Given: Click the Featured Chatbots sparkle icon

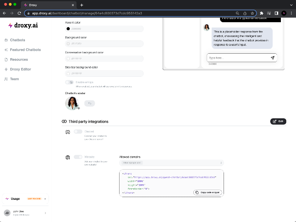Looking at the screenshot, I should point(6,50).
